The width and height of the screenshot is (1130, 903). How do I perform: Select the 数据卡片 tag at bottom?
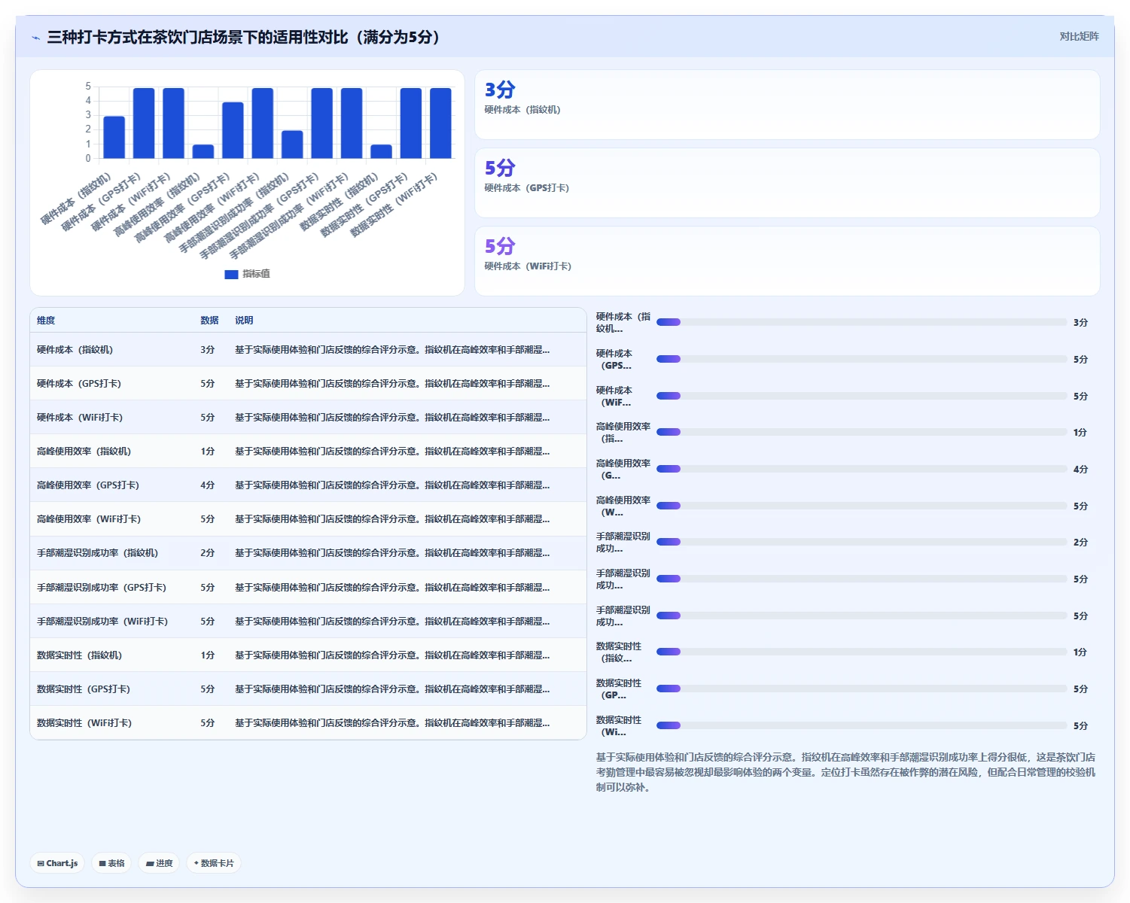214,863
